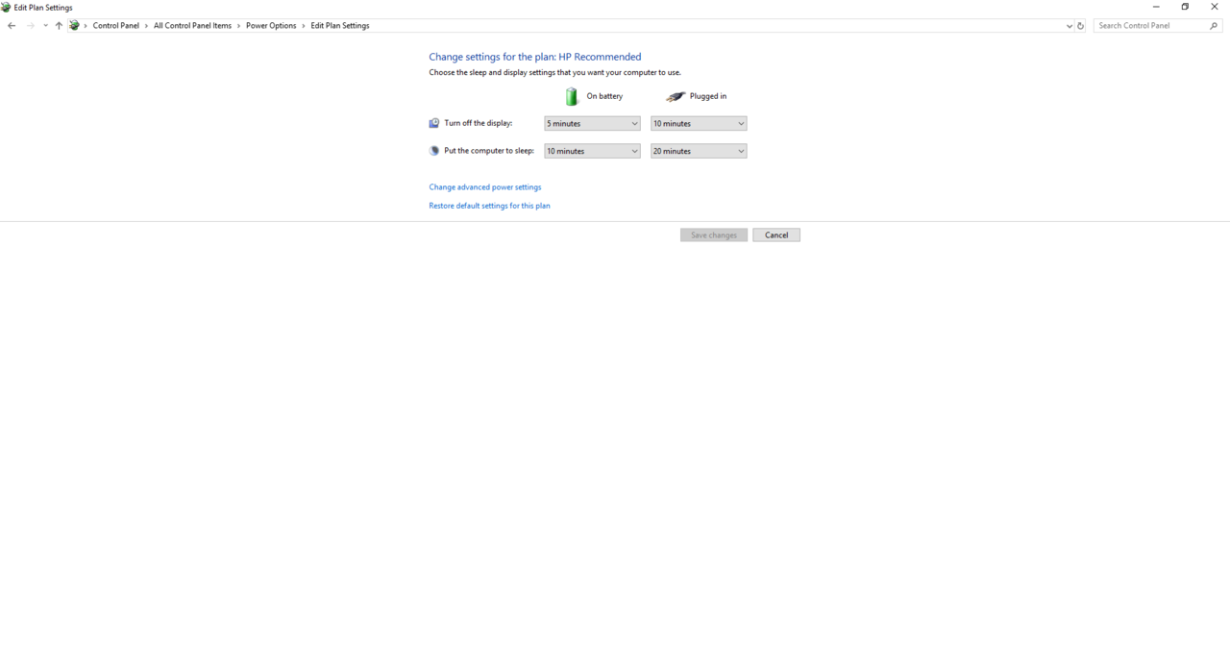Click the title bar Edit Plan Settings icon
1230x666 pixels.
(6, 7)
